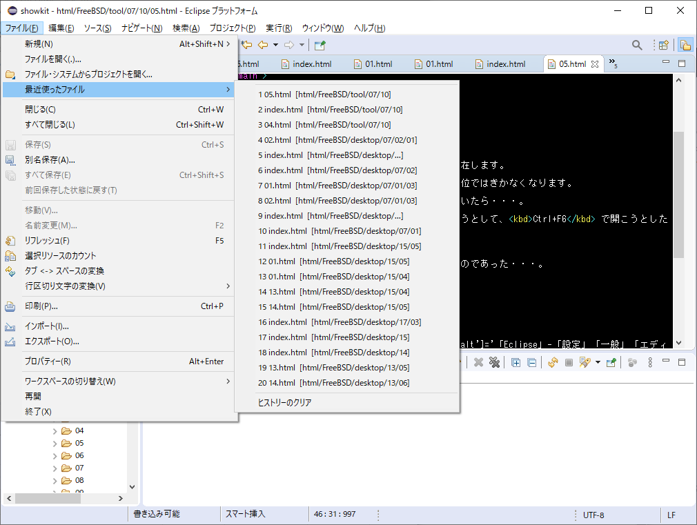This screenshot has width=697, height=525.
Task: Click Remove Selected Matches icon
Action: click(478, 362)
